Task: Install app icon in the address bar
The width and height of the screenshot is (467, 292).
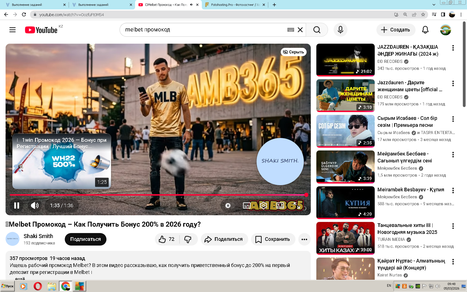Action: click(396, 14)
